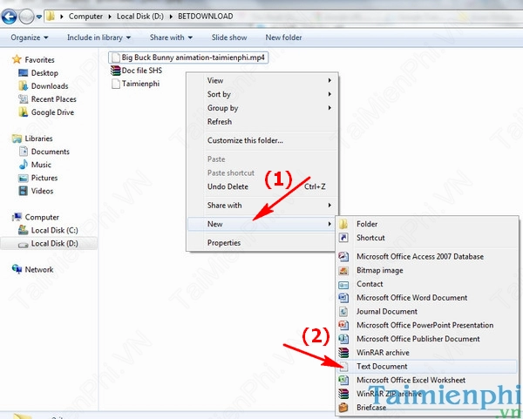Click the Forward navigation arrow button
The image size is (523, 419).
pos(26,17)
